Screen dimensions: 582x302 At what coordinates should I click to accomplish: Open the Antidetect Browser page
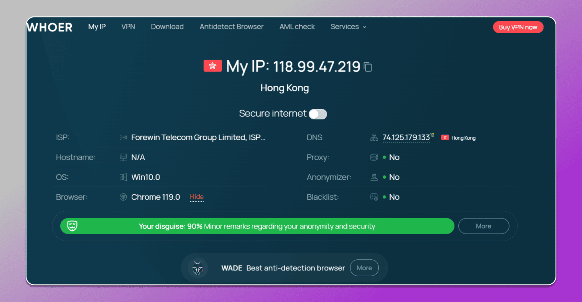coord(231,27)
